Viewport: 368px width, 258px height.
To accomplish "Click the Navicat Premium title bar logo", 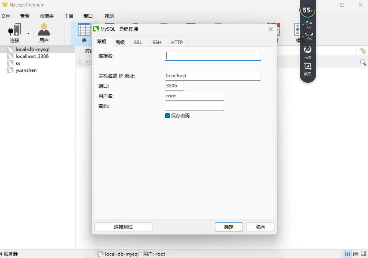I will click(x=5, y=5).
